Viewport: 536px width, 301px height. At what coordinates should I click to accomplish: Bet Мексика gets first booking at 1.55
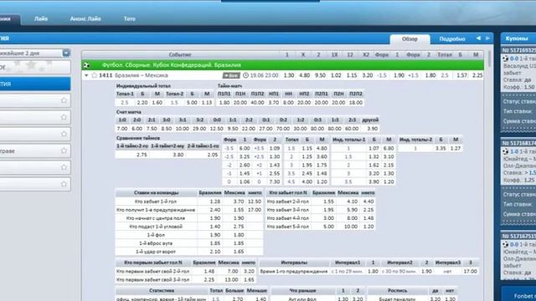coord(239,210)
